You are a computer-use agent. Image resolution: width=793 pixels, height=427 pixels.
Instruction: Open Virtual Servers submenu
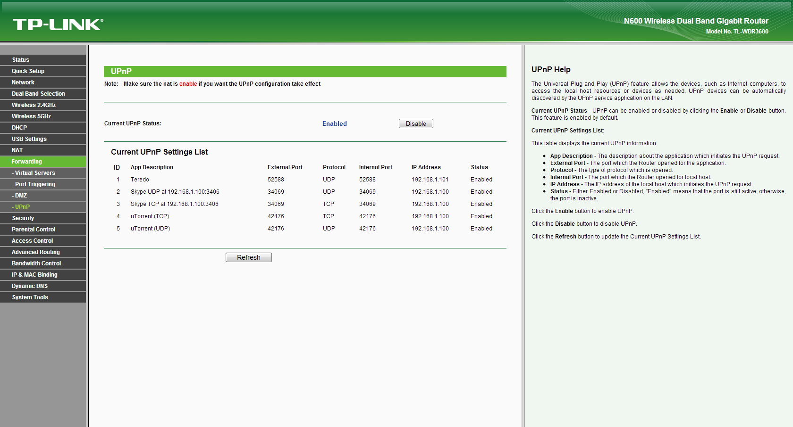click(43, 173)
